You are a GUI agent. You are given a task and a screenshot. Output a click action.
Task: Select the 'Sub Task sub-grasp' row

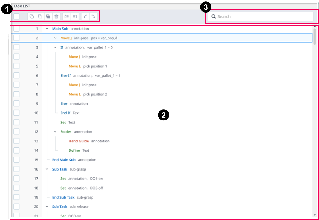pos(162,169)
